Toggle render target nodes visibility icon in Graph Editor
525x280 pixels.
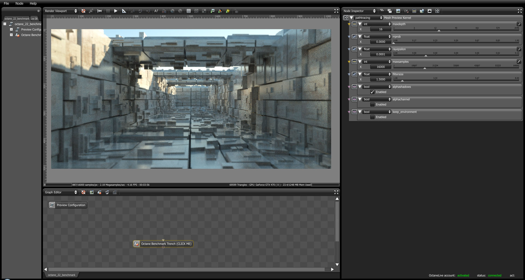click(92, 192)
